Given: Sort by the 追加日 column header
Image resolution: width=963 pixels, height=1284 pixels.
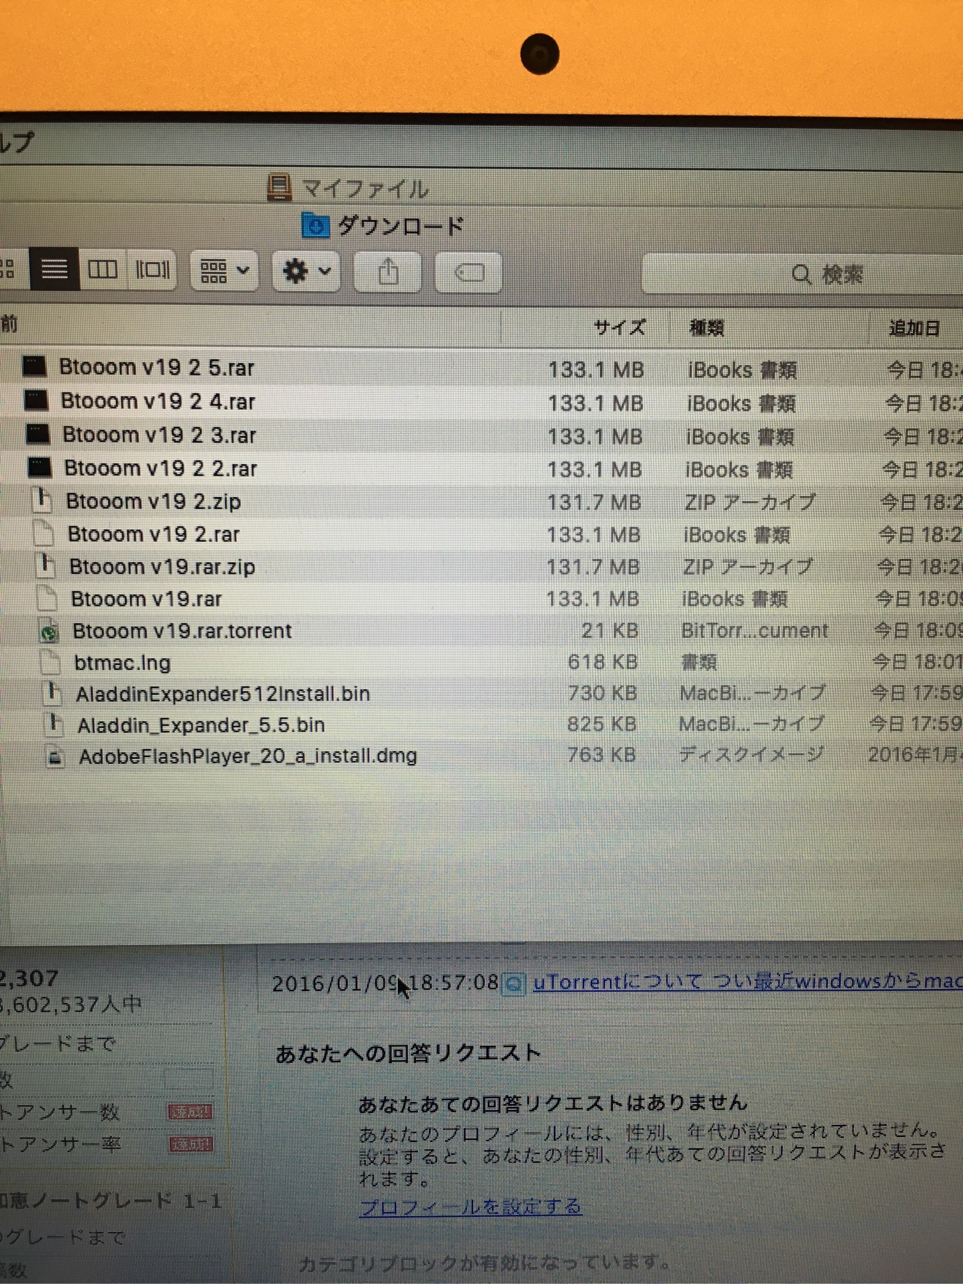Looking at the screenshot, I should point(915,328).
